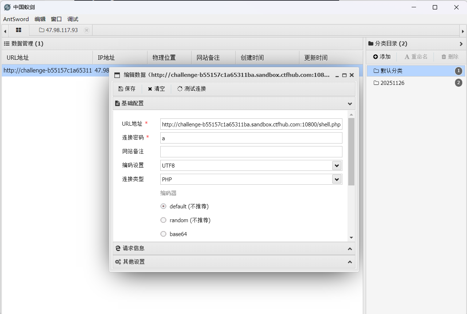Click the left tab scroll arrow
Screen dimensions: 467x314
click(5, 31)
